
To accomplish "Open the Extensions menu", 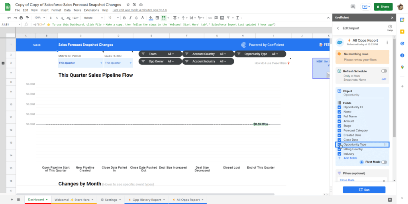I will pos(91,10).
